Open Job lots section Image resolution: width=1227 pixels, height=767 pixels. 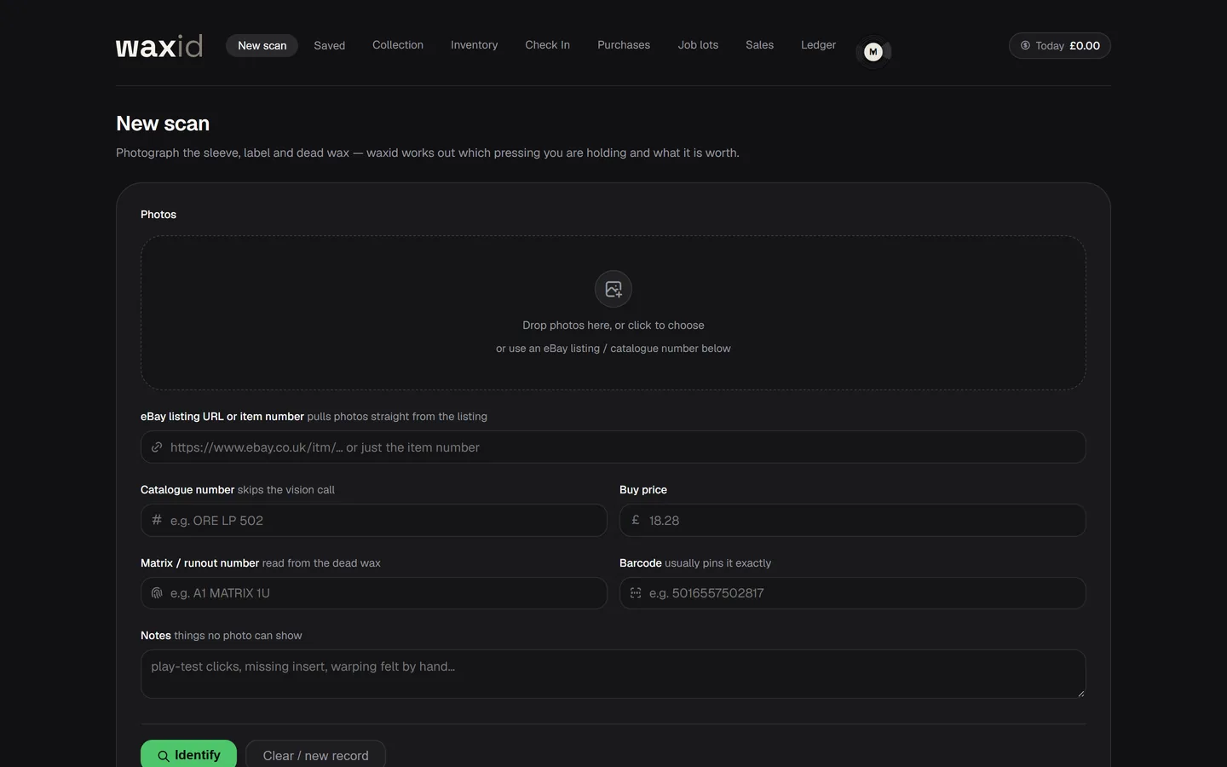tap(698, 45)
